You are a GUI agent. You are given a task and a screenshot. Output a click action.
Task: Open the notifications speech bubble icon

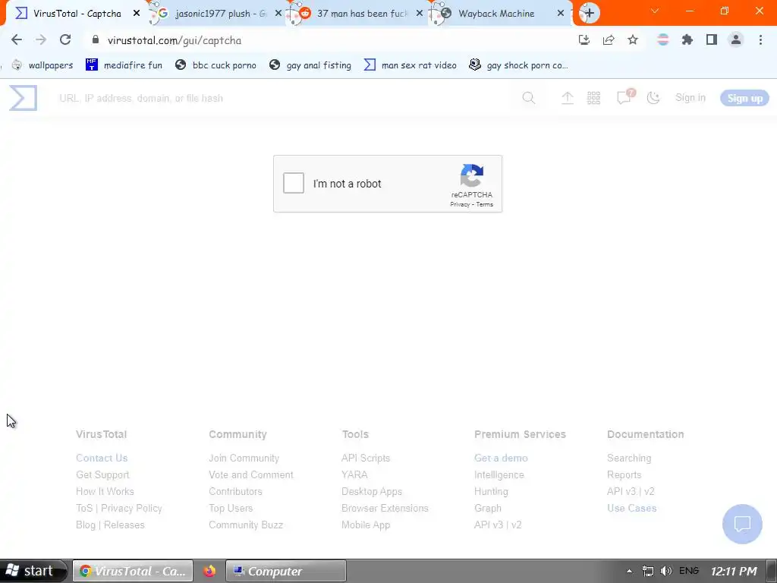pos(624,97)
